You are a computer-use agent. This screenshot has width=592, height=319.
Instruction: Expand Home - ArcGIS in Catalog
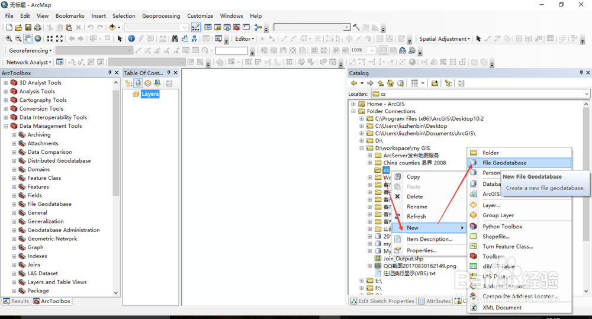click(x=353, y=104)
